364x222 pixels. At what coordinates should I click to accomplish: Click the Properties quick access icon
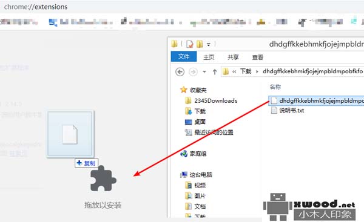[x=190, y=44]
